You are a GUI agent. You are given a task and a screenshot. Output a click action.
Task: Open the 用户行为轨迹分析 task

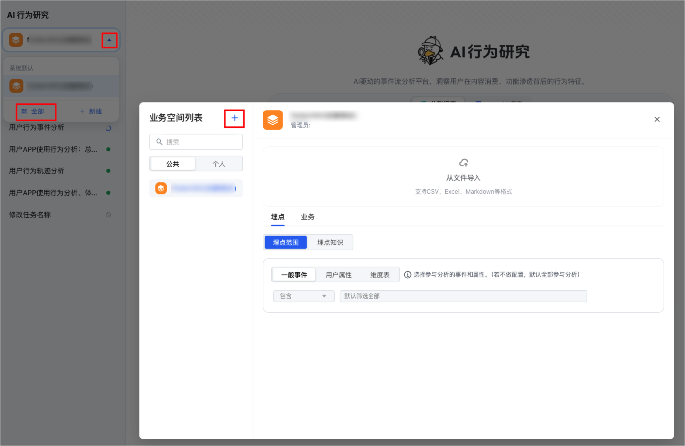[x=37, y=171]
